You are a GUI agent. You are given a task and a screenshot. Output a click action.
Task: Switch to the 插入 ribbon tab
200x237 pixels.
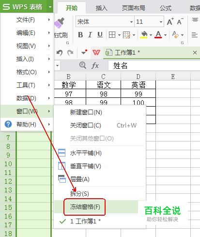102,8
